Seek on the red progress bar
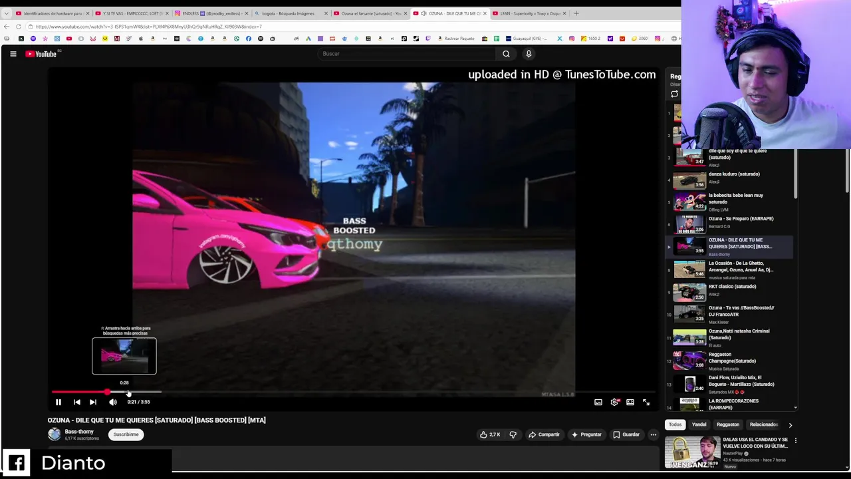The image size is (851, 479). click(80, 392)
